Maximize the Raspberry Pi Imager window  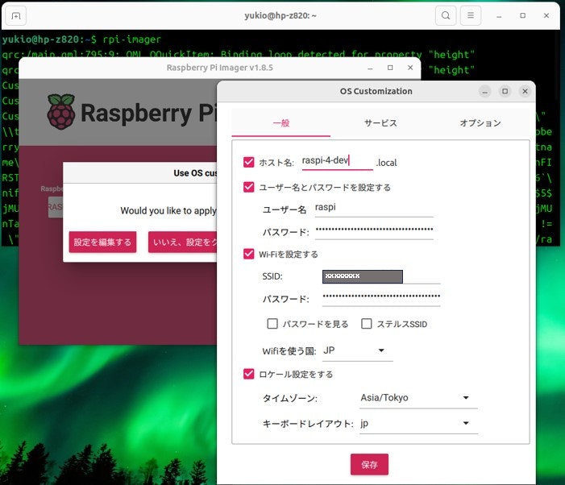click(x=390, y=68)
